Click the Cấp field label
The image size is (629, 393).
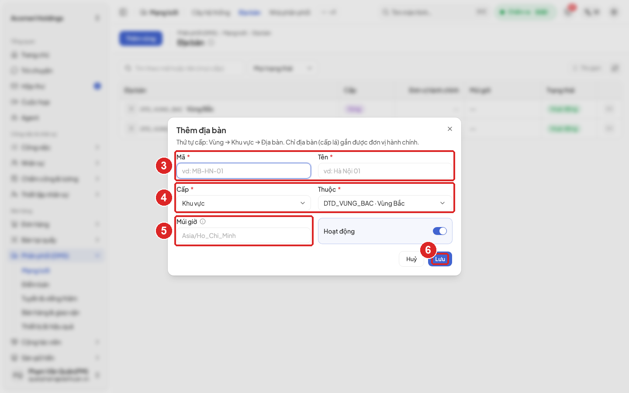tap(183, 189)
